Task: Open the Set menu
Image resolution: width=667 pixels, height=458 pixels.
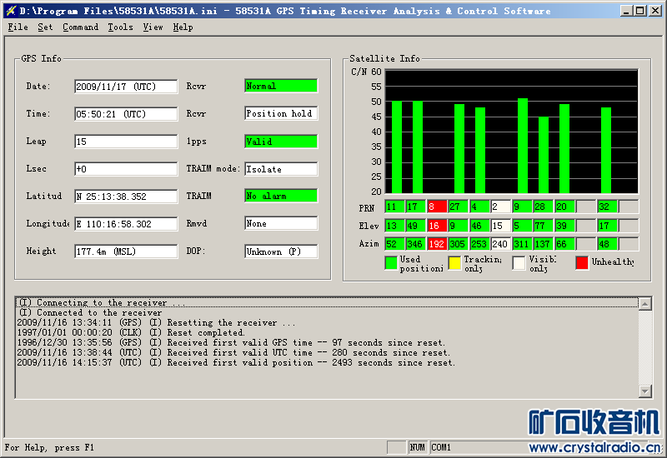Action: 45,27
